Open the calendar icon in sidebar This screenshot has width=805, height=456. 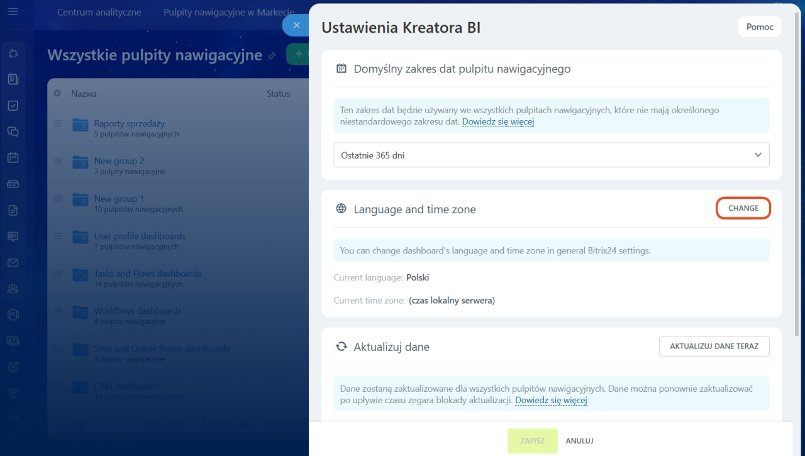tap(13, 158)
